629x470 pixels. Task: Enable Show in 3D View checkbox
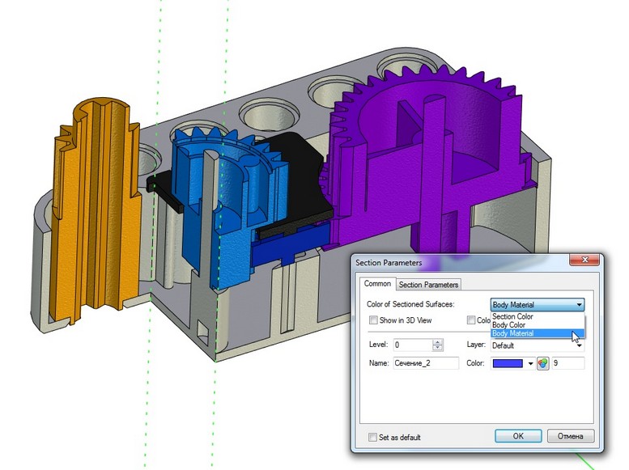pos(373,320)
